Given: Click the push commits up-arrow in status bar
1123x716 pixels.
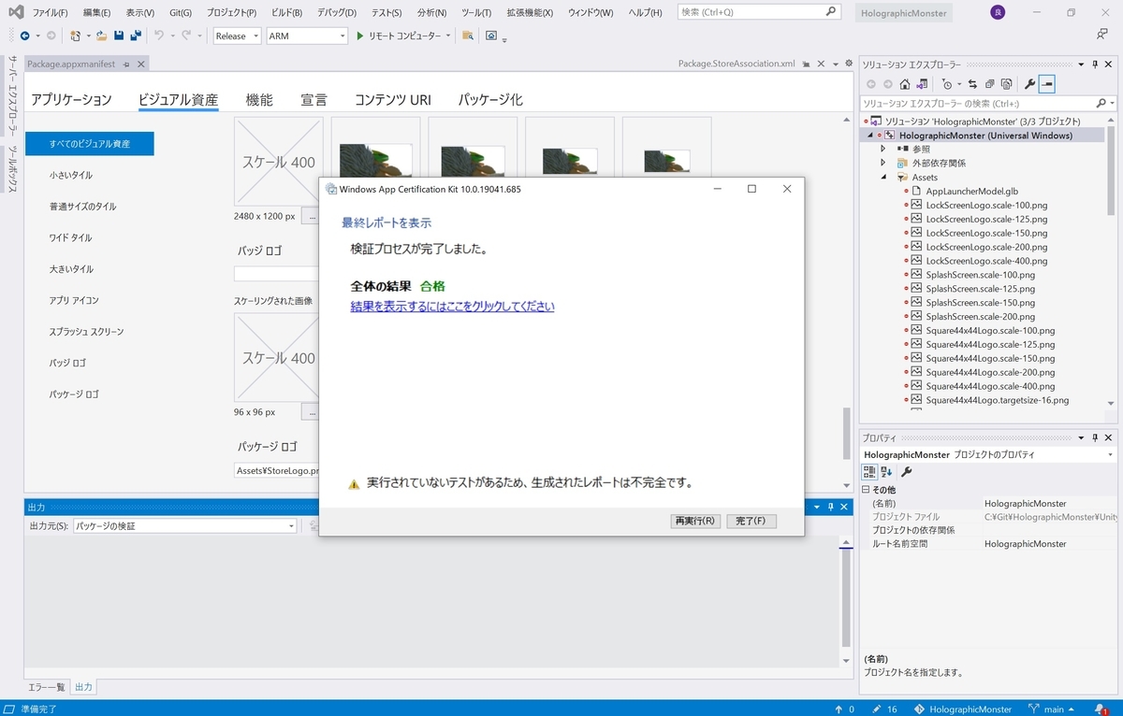Looking at the screenshot, I should point(844,709).
